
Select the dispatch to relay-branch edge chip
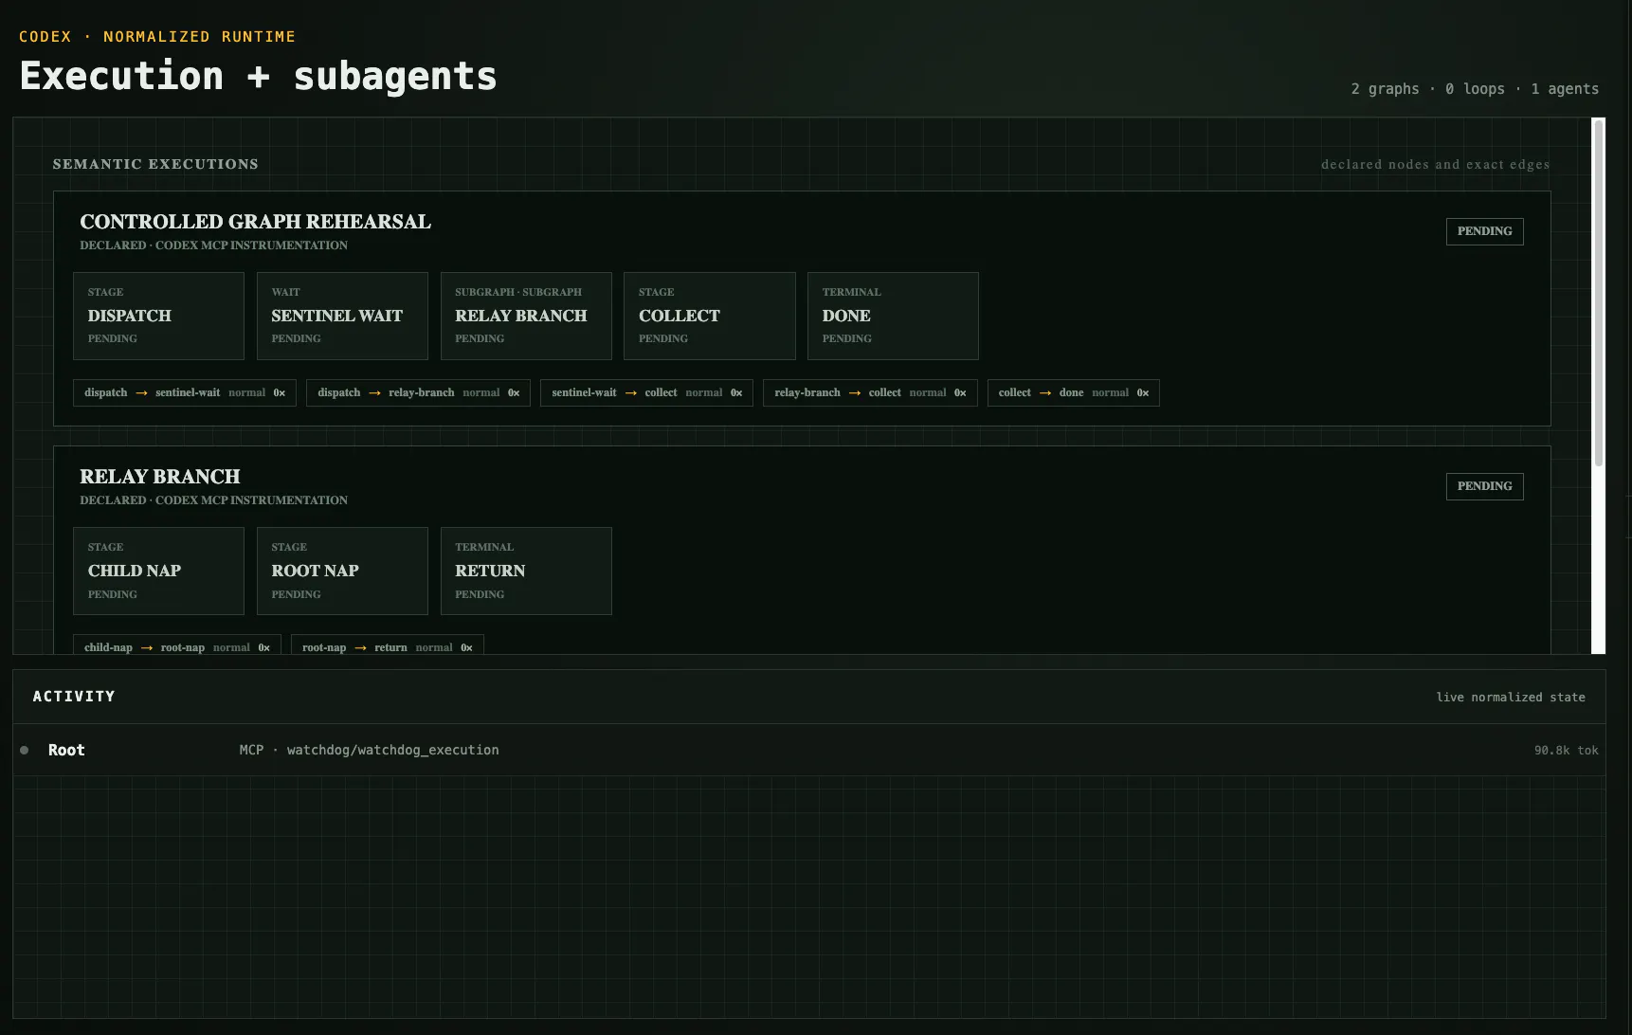coord(419,392)
